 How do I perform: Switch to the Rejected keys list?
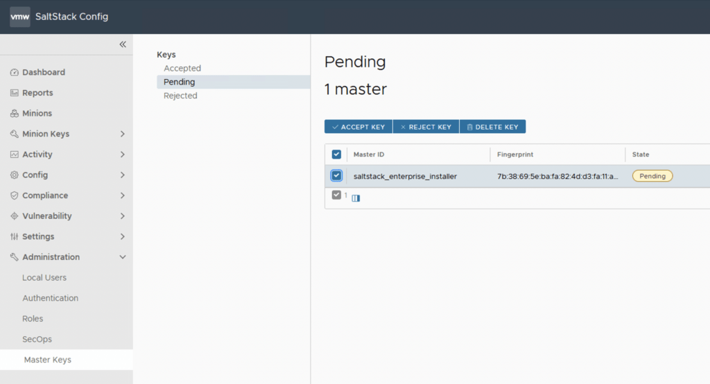point(180,96)
